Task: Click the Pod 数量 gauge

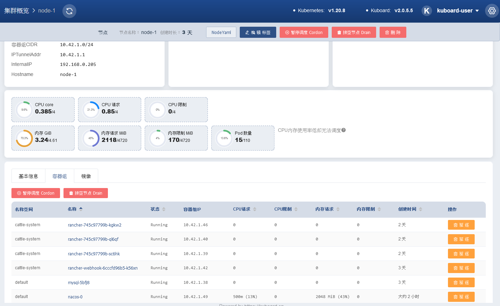Action: click(224, 138)
